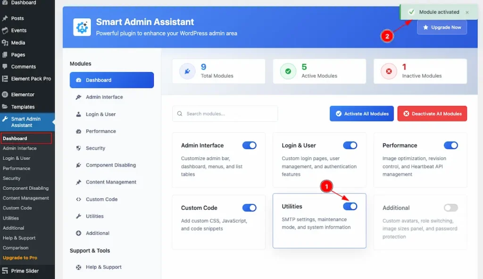Click the Login & User person icon
The image size is (483, 279).
pyautogui.click(x=79, y=114)
